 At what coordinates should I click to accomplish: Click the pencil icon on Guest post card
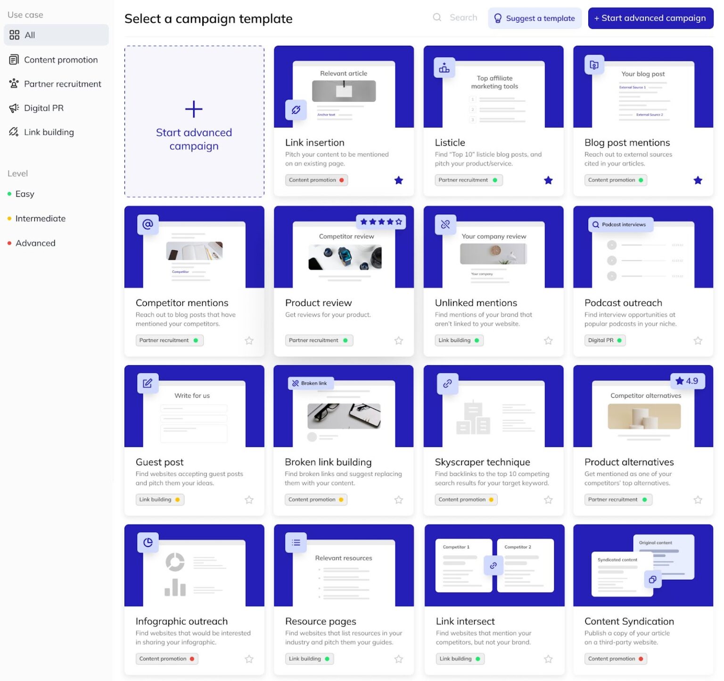point(148,384)
